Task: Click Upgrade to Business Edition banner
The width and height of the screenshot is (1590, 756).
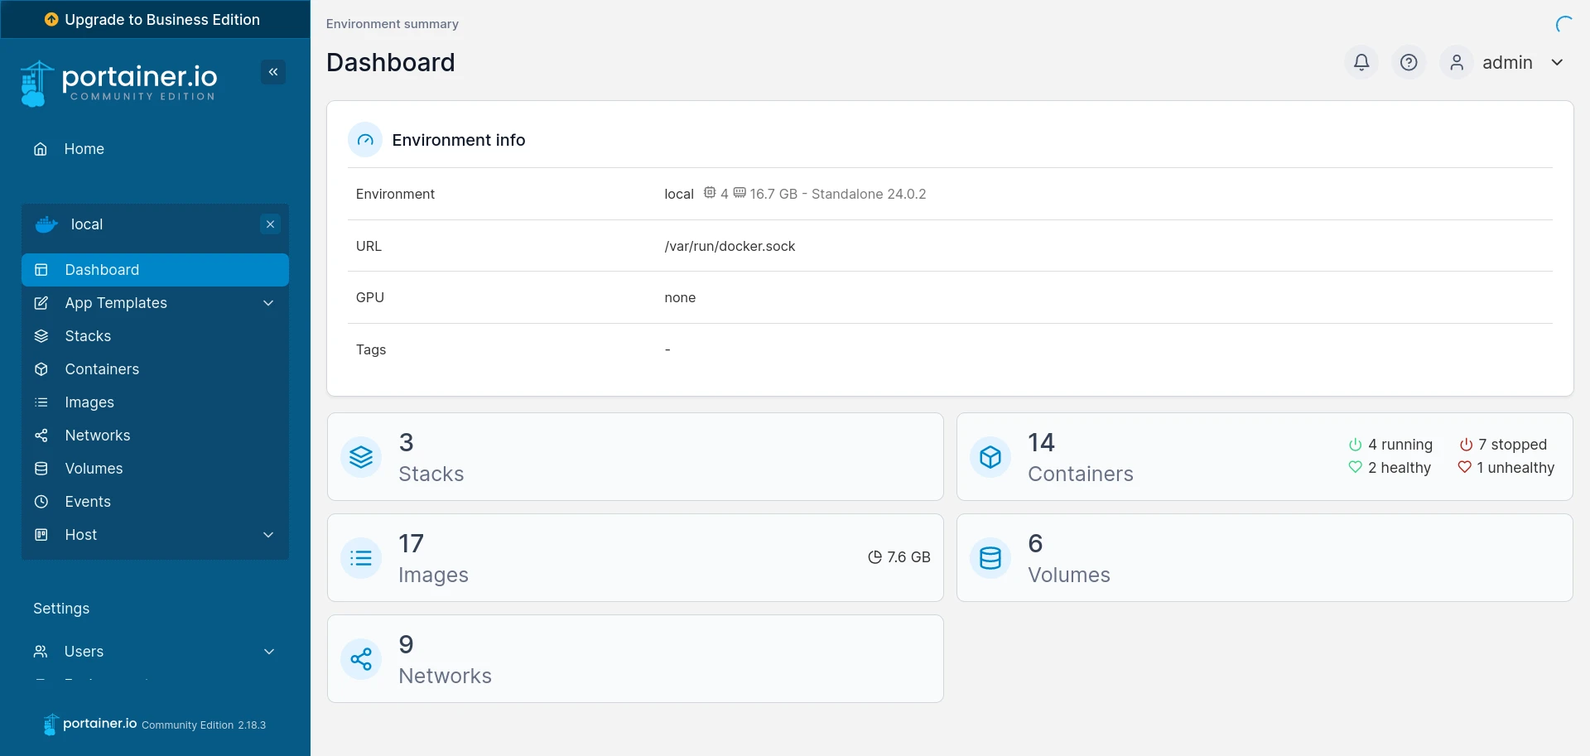Action: point(155,19)
